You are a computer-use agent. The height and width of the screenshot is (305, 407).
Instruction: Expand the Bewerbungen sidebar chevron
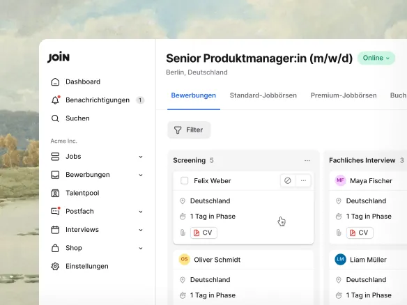click(x=141, y=175)
